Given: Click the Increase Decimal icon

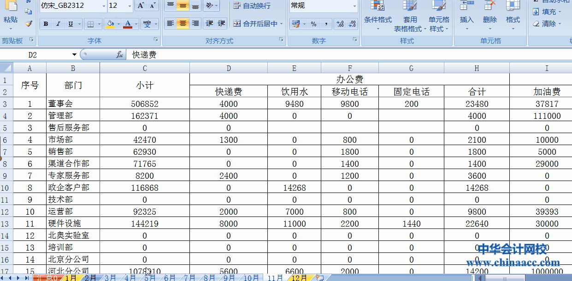Looking at the screenshot, I should 340,24.
